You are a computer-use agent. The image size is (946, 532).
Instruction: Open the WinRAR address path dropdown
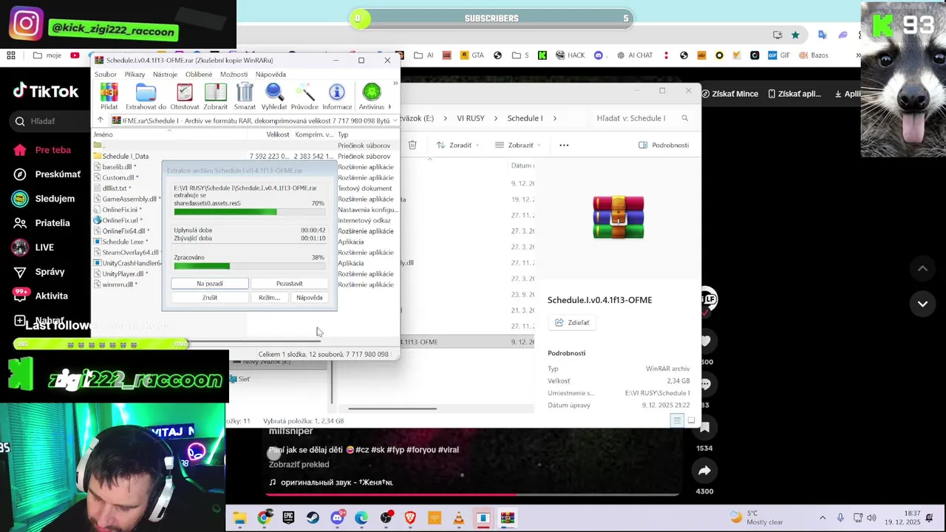[395, 120]
